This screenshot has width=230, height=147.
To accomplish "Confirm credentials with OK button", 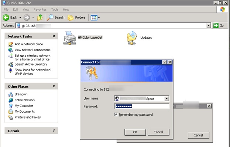I will click(x=135, y=132).
